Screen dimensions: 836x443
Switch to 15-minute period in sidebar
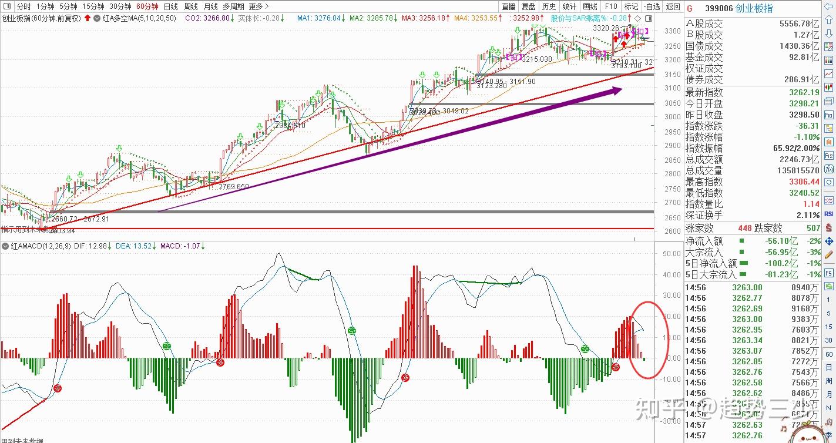[828, 327]
